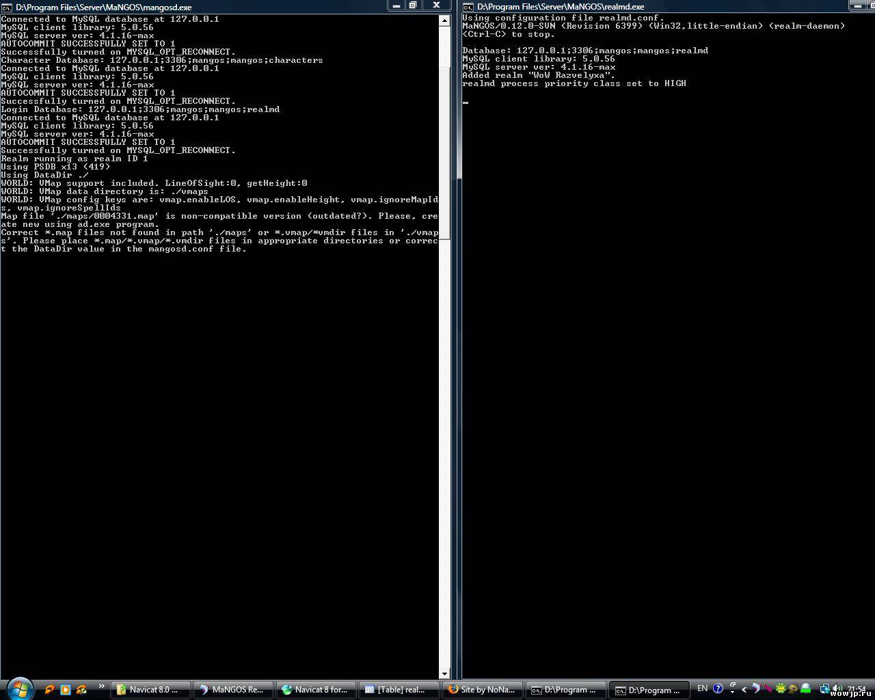Click 'Added realm "WoW Razvelyxa"' line
This screenshot has height=700, width=875.
click(x=539, y=75)
